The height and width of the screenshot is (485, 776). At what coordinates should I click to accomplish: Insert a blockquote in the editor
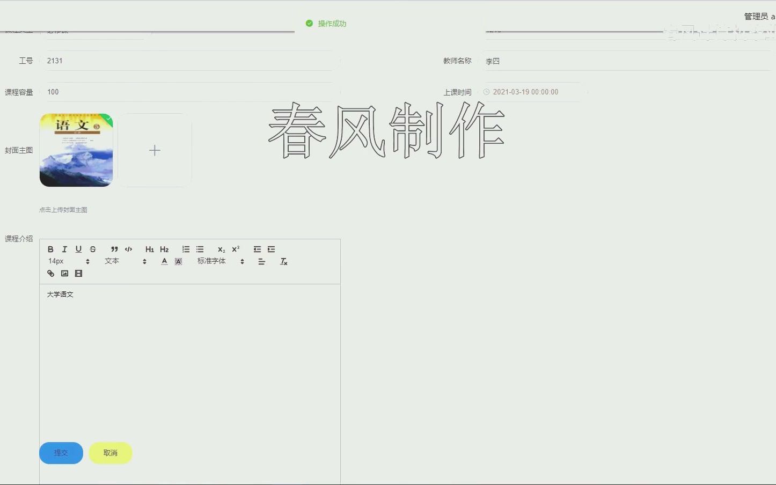[114, 249]
